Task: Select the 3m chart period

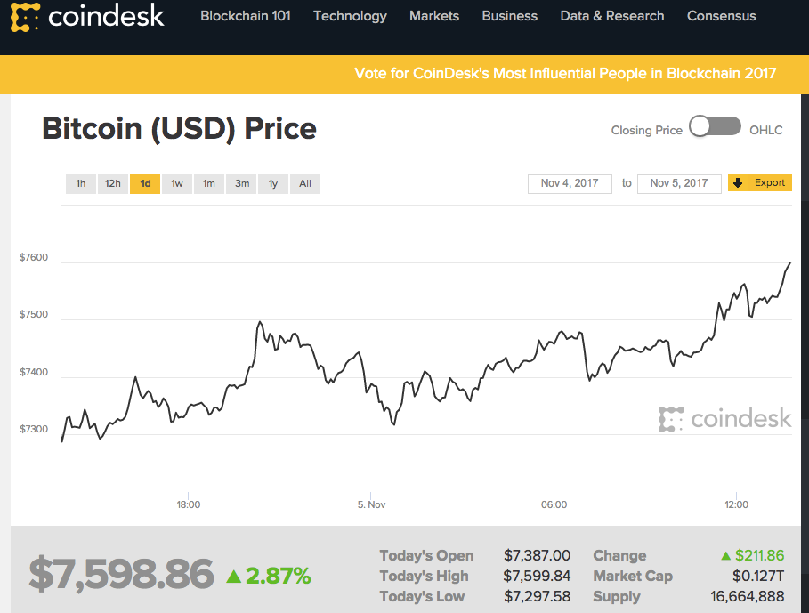Action: [240, 183]
